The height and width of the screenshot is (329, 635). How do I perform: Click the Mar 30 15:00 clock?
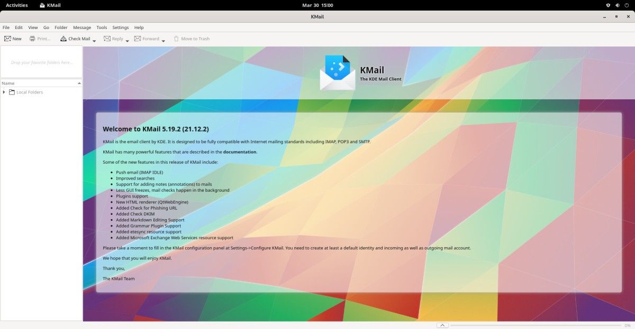coord(317,5)
